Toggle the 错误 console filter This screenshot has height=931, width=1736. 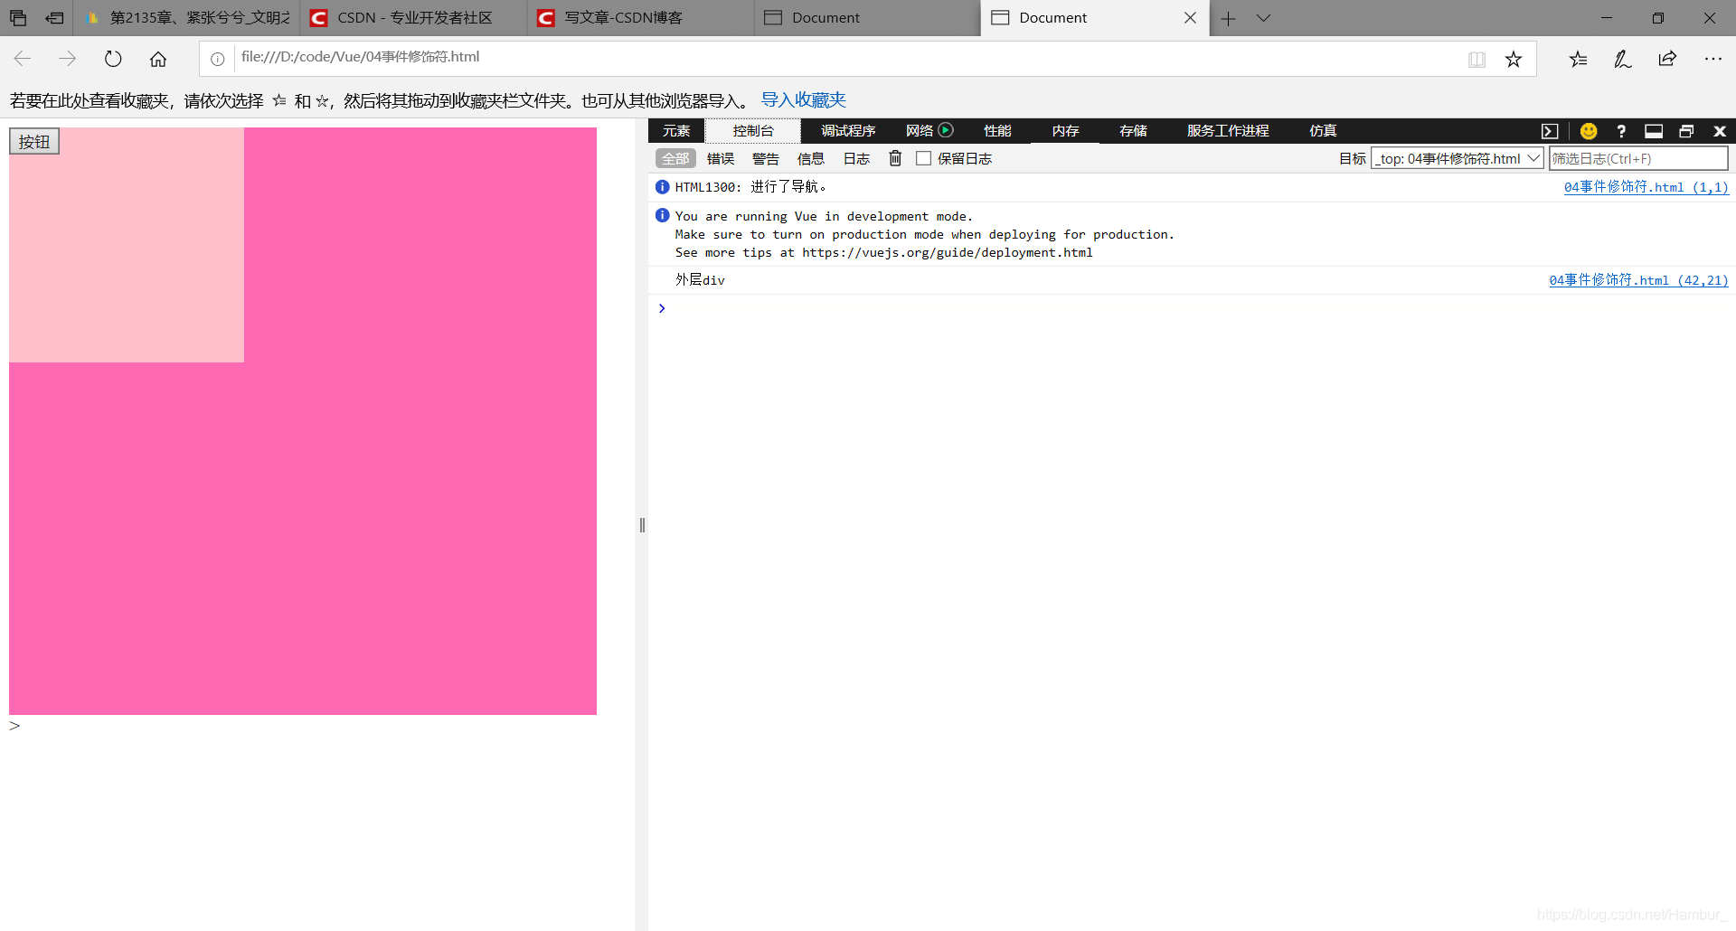pyautogui.click(x=721, y=158)
